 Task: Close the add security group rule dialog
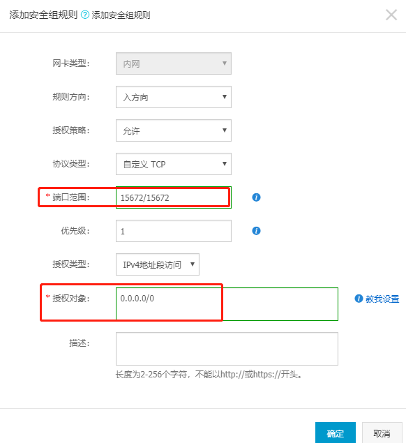tap(391, 15)
